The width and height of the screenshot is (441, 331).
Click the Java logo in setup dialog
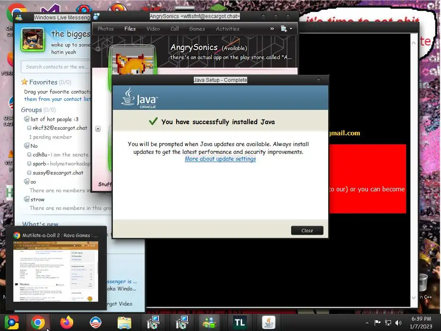point(139,98)
